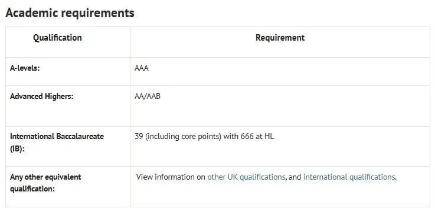Click the Advanced Highers row label
This screenshot has width=435, height=215.
tap(42, 96)
